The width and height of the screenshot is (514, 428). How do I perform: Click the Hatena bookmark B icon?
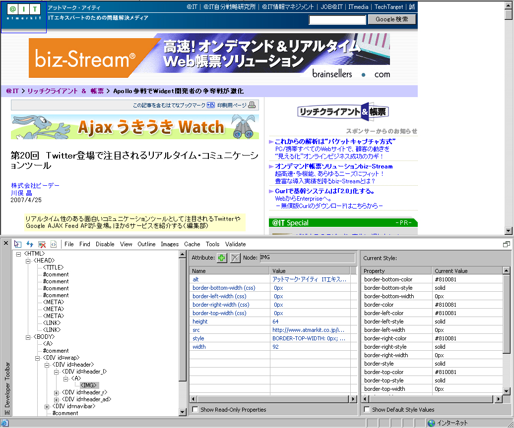211,105
